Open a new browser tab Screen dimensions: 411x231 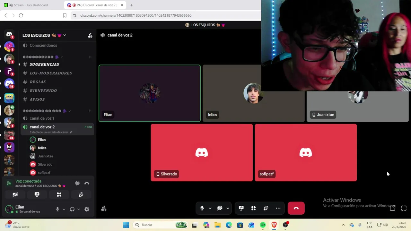131,5
